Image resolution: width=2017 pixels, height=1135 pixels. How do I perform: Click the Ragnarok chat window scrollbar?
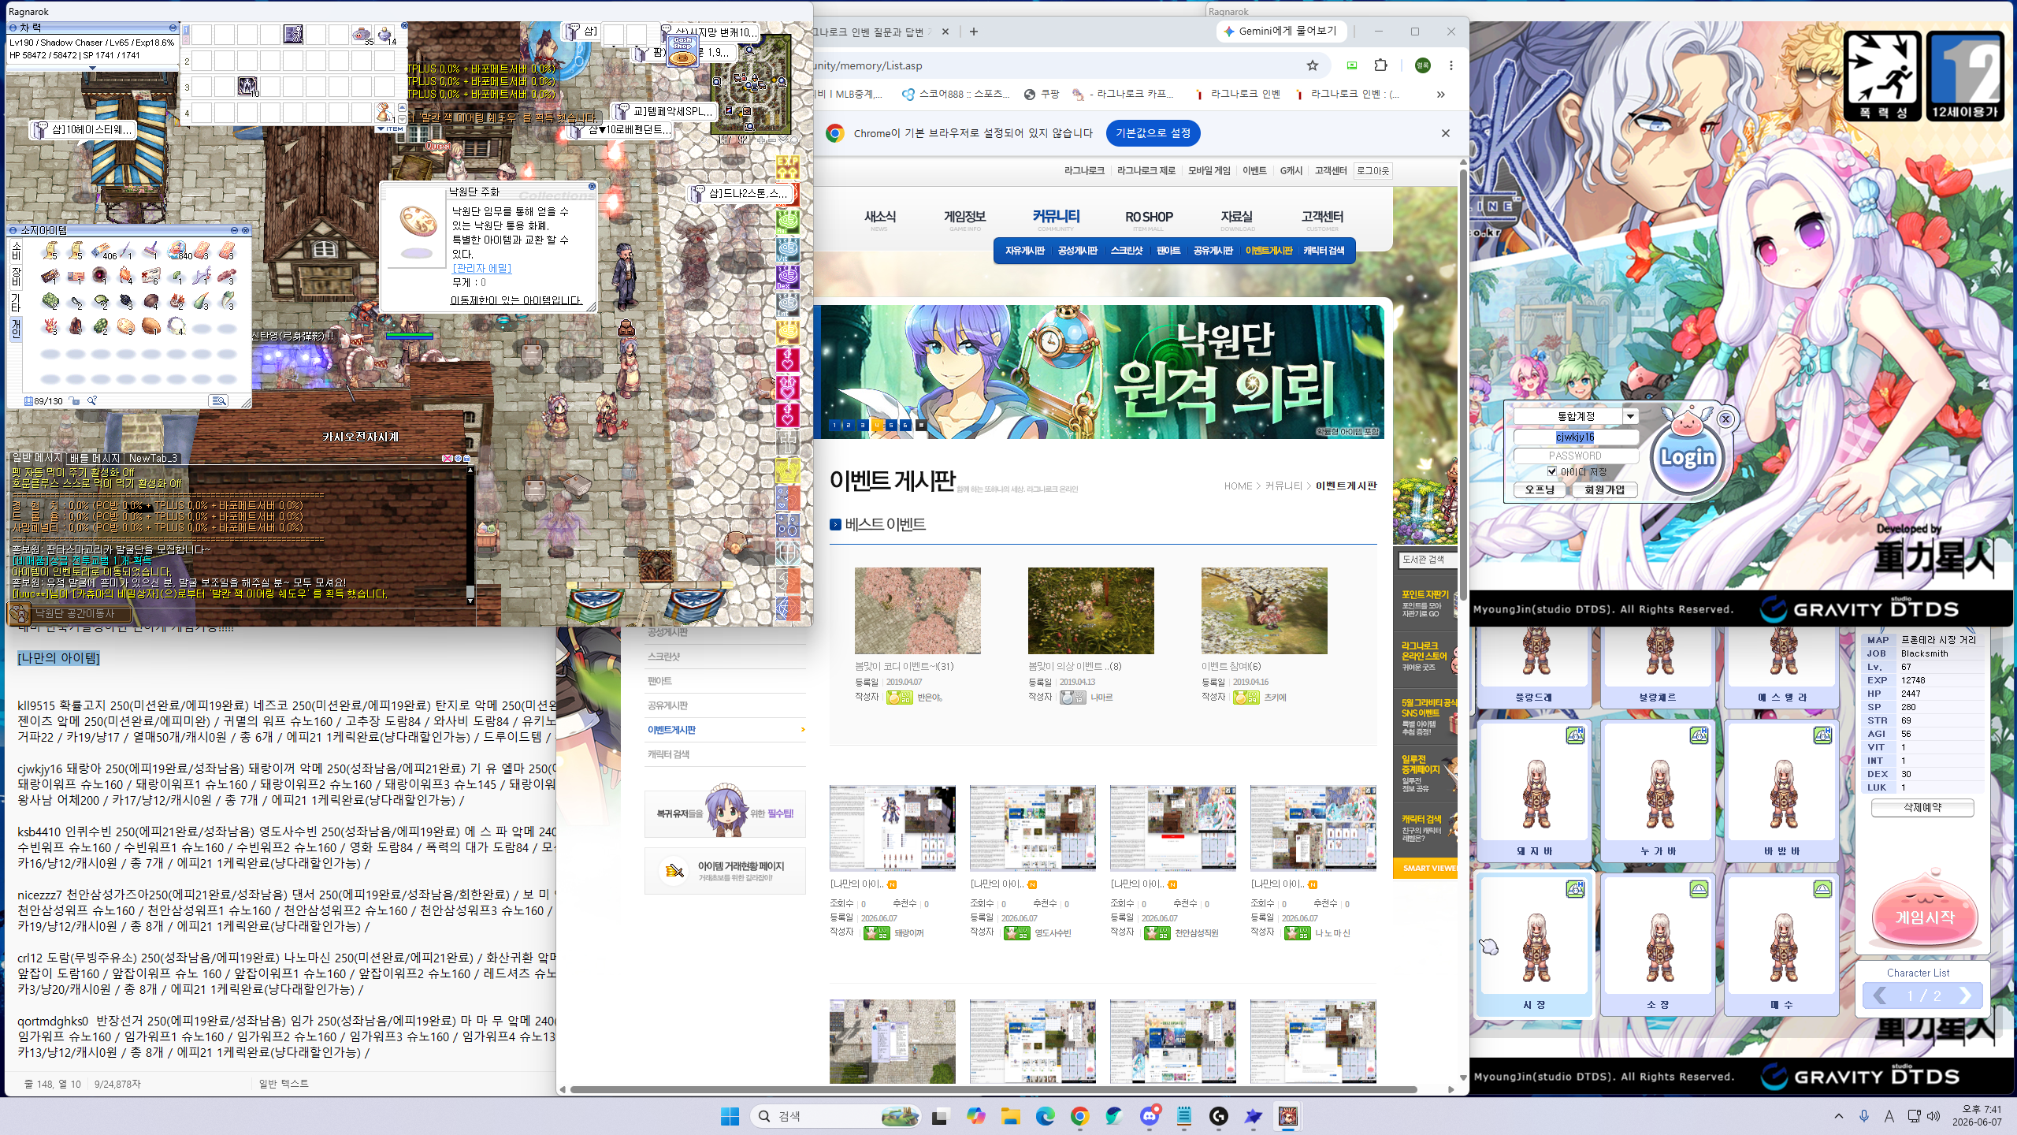[470, 537]
